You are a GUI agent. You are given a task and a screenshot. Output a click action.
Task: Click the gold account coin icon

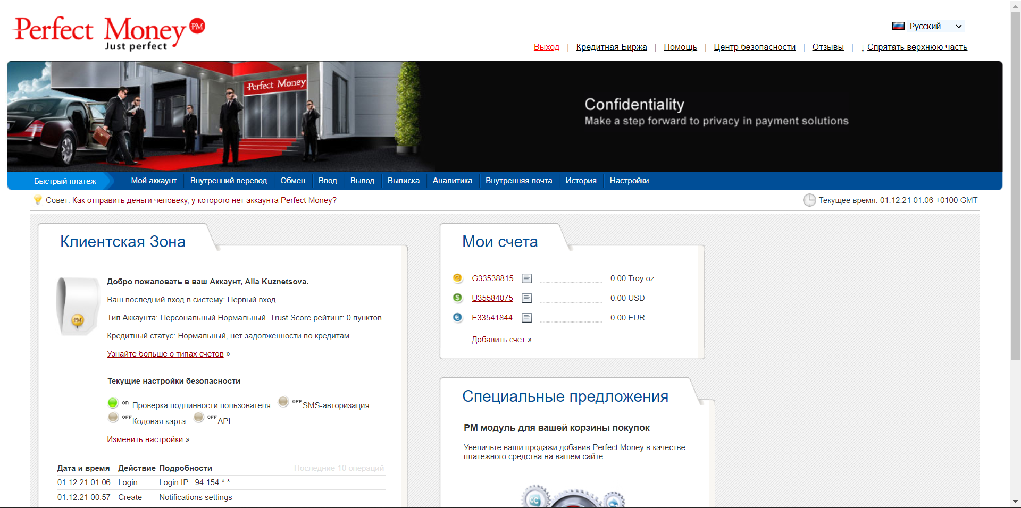[457, 278]
